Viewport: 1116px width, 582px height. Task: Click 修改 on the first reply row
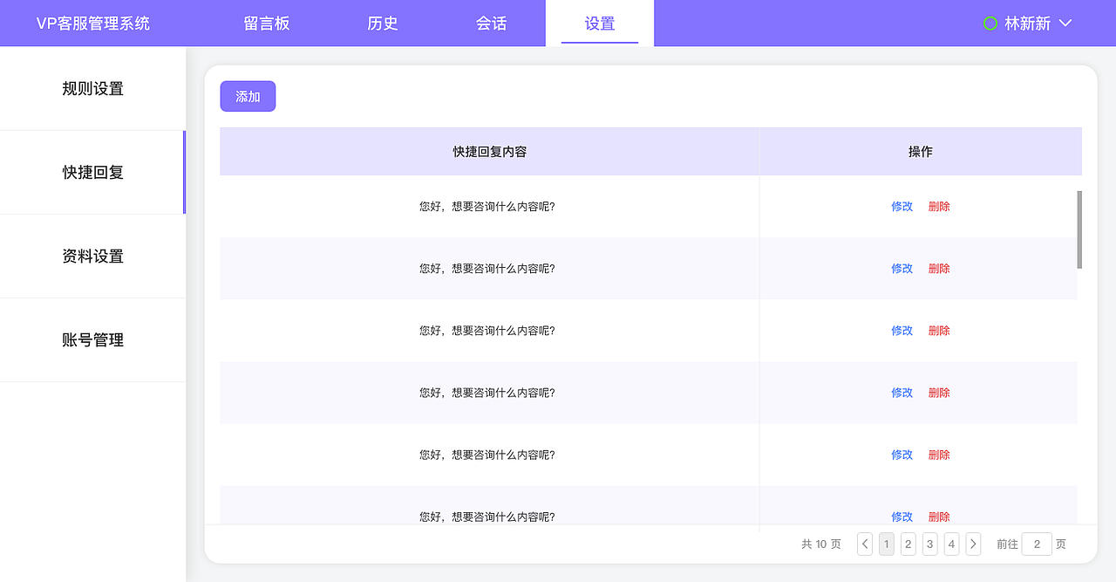tap(902, 206)
